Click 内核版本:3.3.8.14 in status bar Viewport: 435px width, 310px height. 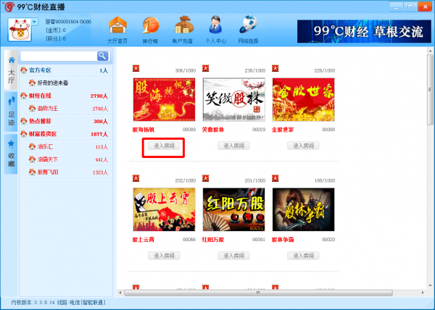tap(33, 303)
